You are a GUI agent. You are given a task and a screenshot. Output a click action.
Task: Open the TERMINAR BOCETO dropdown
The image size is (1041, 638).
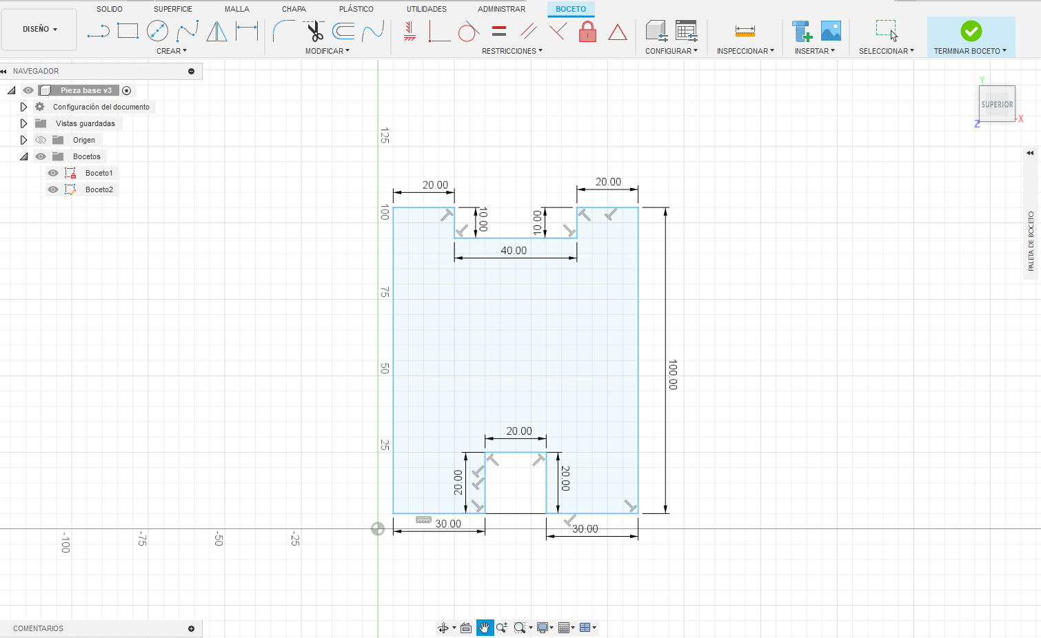[x=970, y=51]
